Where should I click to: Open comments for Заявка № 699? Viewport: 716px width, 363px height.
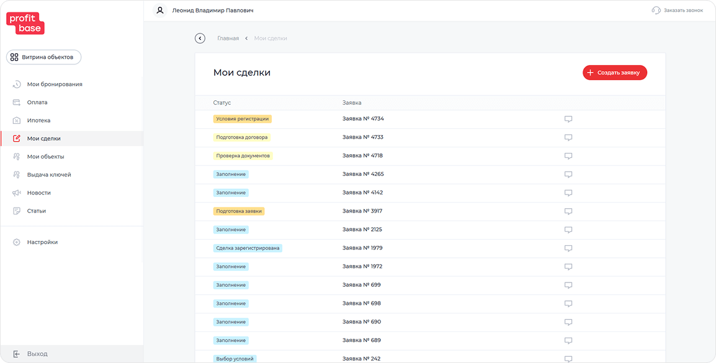568,285
